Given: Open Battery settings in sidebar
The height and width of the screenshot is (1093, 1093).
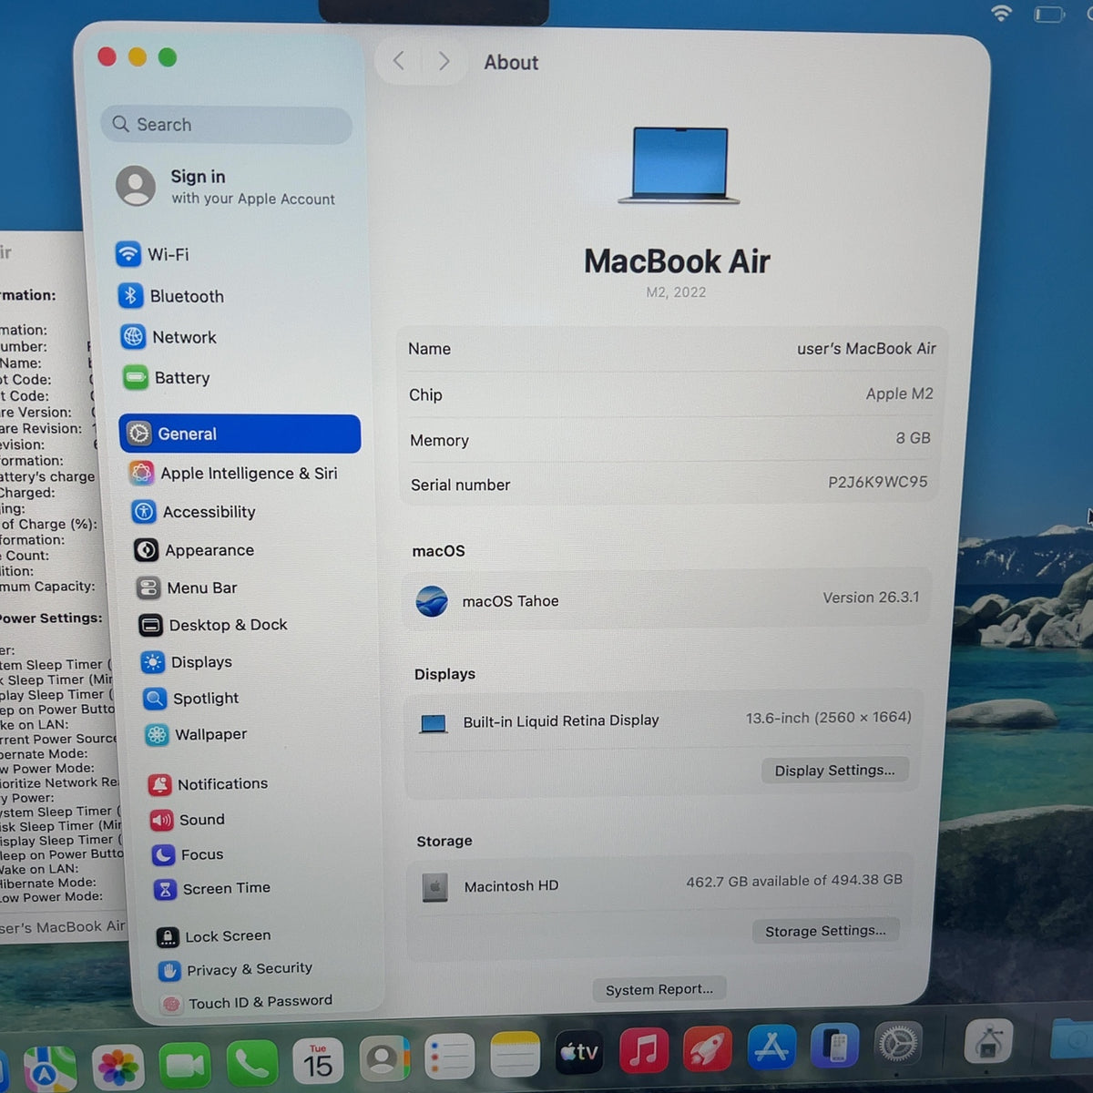Looking at the screenshot, I should (x=167, y=377).
